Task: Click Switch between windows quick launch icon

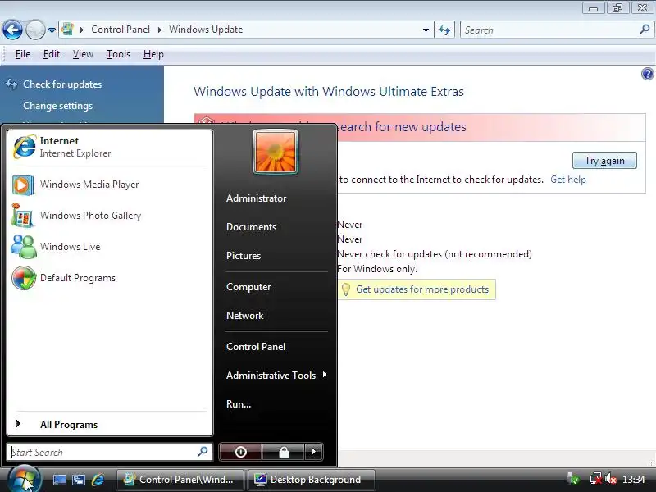Action: click(79, 480)
